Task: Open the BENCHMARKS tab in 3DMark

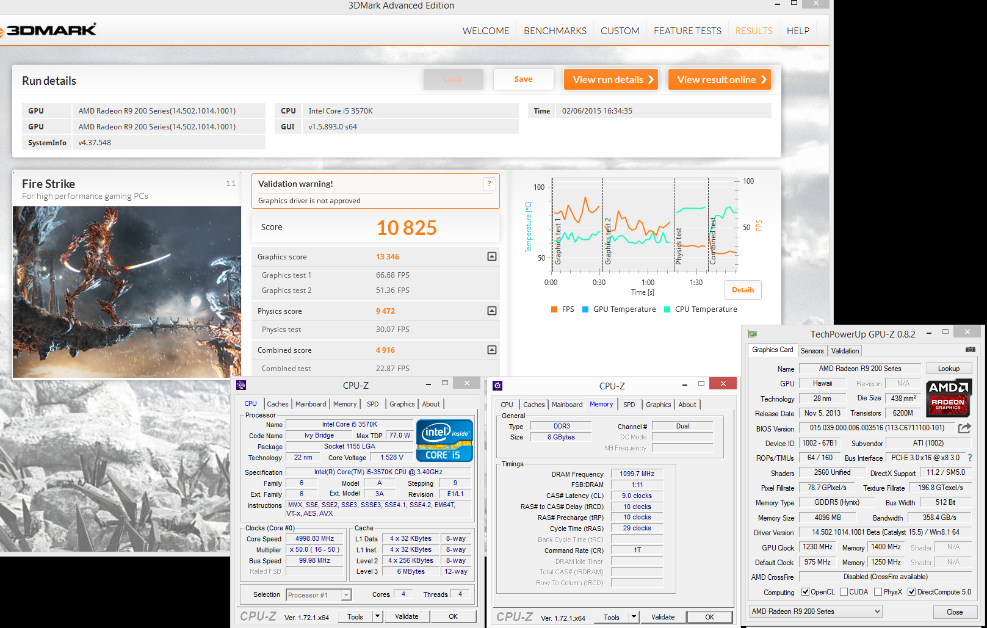Action: (x=555, y=31)
